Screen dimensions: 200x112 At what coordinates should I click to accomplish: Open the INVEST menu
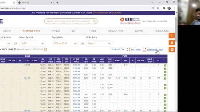tap(56, 31)
